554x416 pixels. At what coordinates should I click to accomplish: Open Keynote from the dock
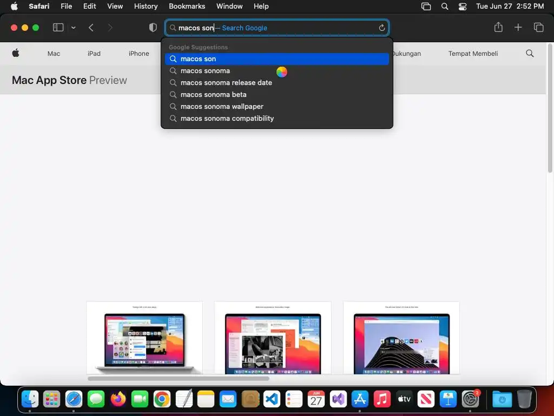point(448,399)
